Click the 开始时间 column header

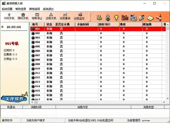point(87,25)
